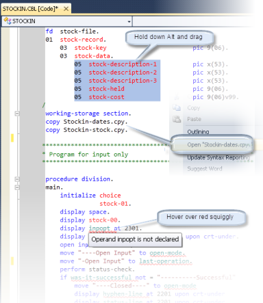
Task: Collapse the working-storage section outline
Action: (17, 114)
